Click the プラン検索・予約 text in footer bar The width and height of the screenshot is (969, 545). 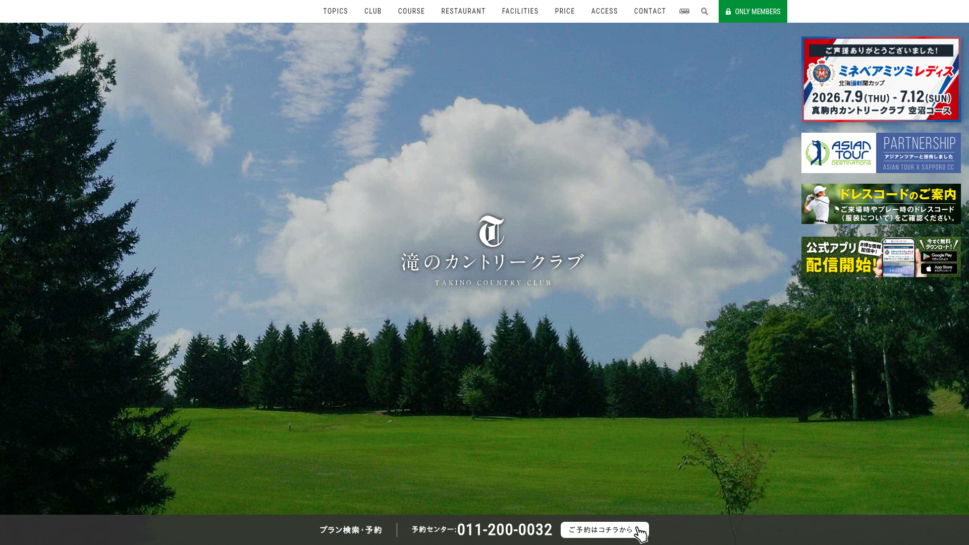pos(351,530)
